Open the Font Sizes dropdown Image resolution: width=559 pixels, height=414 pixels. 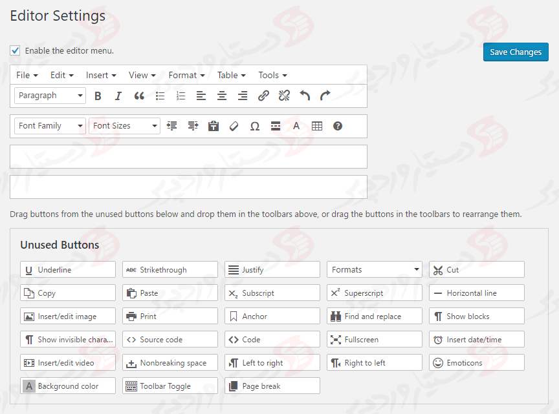(x=124, y=126)
